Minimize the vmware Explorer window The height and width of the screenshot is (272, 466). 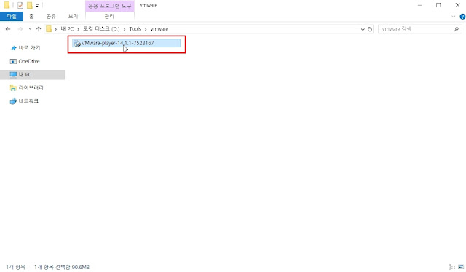(x=419, y=5)
